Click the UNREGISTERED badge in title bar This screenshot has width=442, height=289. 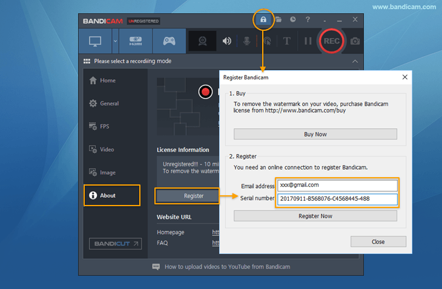(143, 21)
